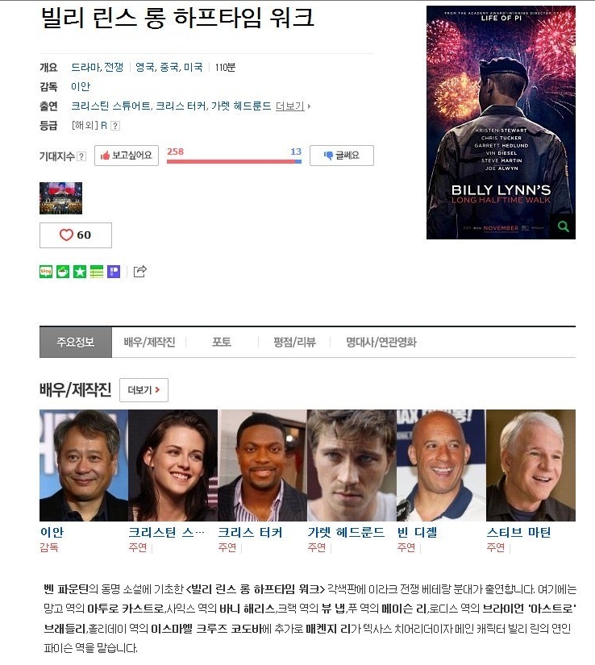Image resolution: width=595 pixels, height=665 pixels.
Task: Open director 이안 link in info
Action: 81,86
